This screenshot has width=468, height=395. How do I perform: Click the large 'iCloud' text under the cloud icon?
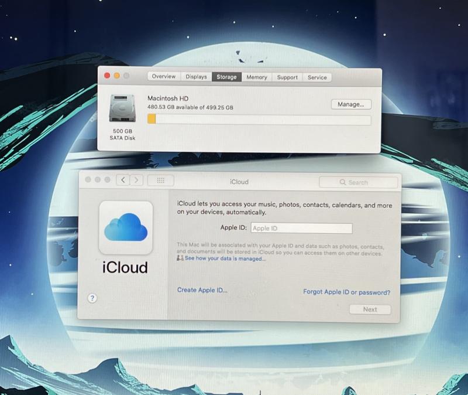tap(125, 267)
